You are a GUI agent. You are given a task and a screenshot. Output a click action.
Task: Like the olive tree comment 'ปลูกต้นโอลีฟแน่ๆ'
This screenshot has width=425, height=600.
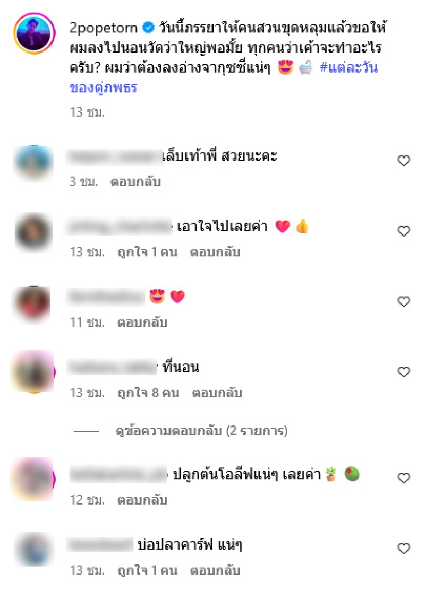[x=404, y=477]
